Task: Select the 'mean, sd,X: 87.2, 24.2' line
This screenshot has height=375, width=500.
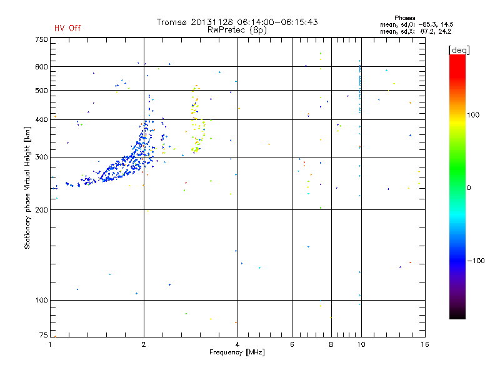Action: click(416, 32)
